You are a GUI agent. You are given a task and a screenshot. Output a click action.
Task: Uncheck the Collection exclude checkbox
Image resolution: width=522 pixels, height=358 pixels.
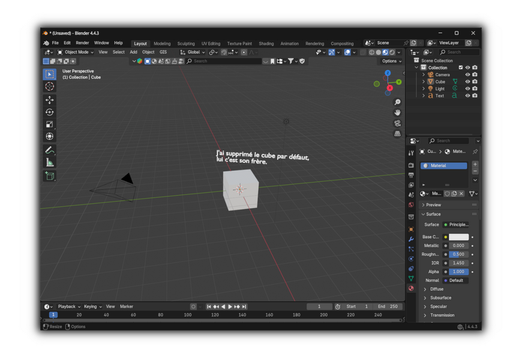460,68
